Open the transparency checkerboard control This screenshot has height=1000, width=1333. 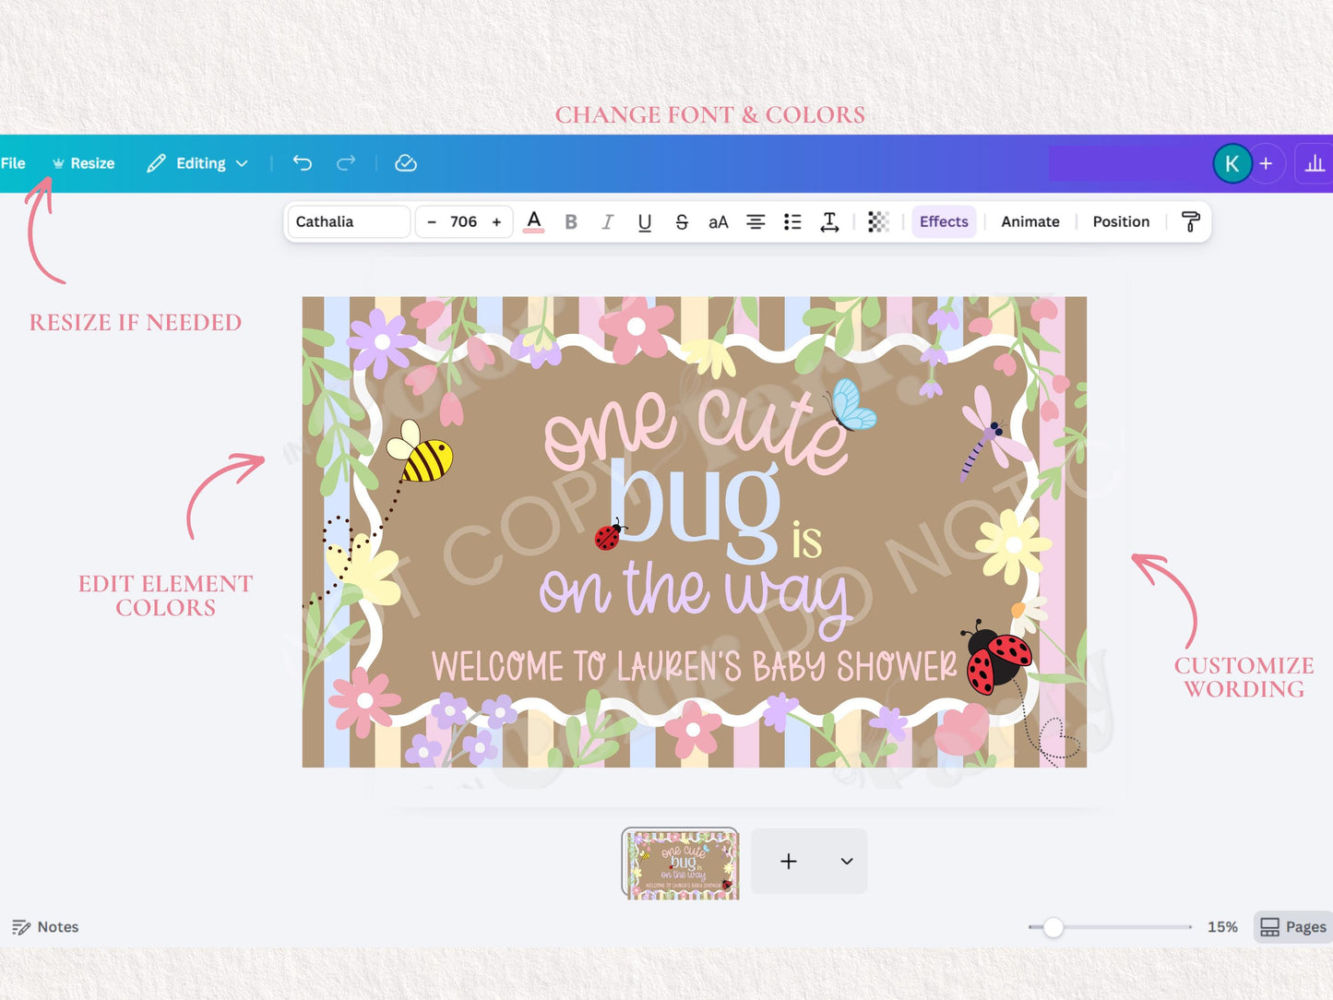click(x=878, y=221)
